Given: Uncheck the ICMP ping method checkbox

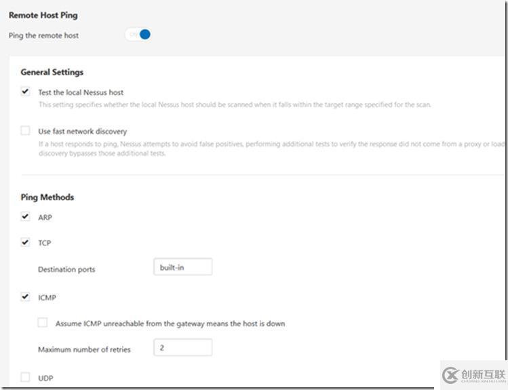Looking at the screenshot, I should click(25, 296).
